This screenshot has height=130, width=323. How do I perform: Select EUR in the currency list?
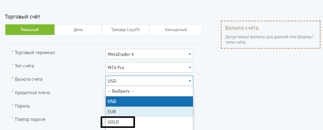[x=149, y=112]
